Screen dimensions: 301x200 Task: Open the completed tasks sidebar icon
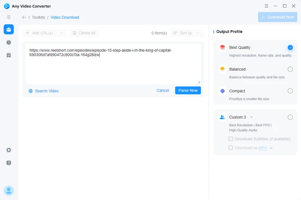[x=9, y=55]
